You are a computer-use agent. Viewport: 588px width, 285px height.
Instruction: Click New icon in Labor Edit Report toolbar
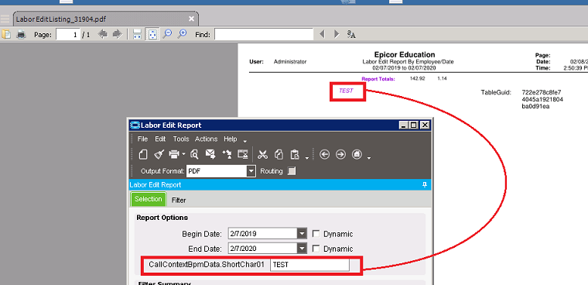[x=143, y=154]
